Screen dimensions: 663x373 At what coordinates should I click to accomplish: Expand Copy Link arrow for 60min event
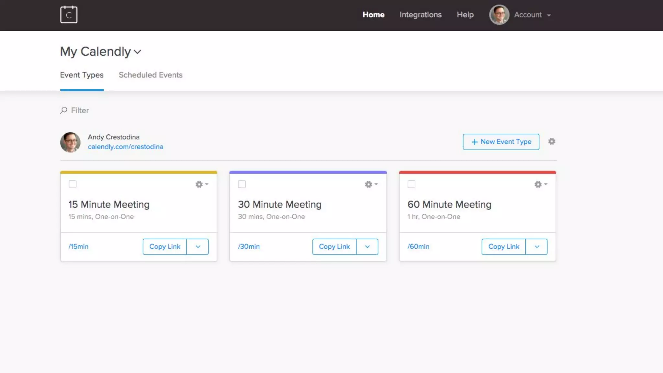tap(537, 247)
